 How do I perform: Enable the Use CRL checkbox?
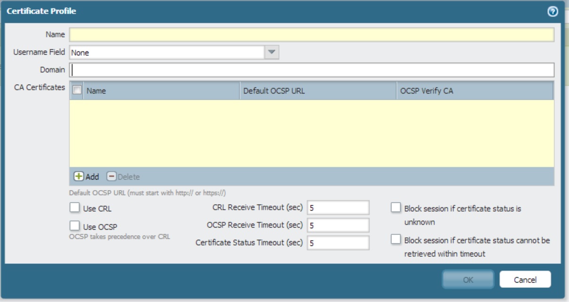[x=74, y=207]
